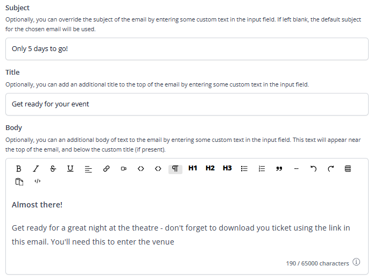This screenshot has height=280, width=374.
Task: Undo the last edit
Action: click(313, 168)
